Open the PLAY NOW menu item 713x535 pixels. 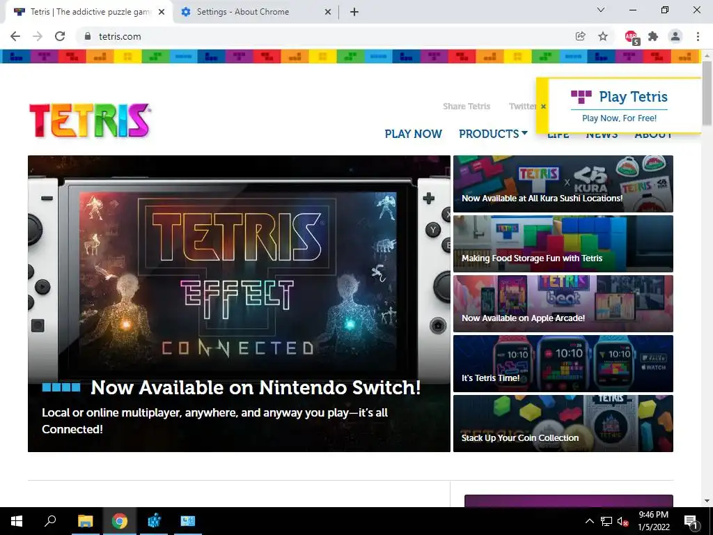(x=413, y=134)
